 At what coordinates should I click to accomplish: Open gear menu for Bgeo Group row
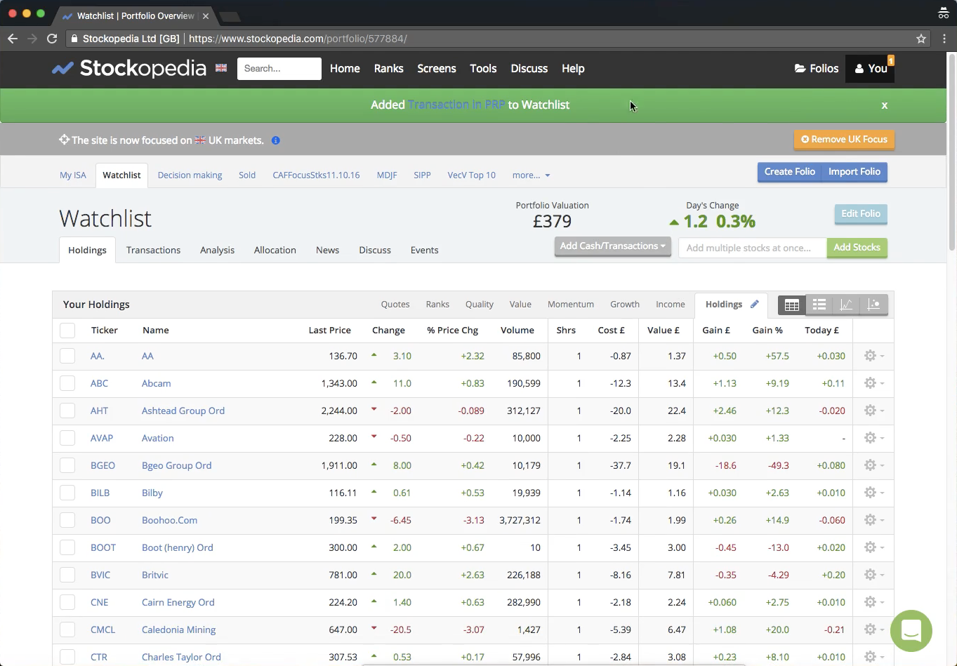tap(873, 465)
